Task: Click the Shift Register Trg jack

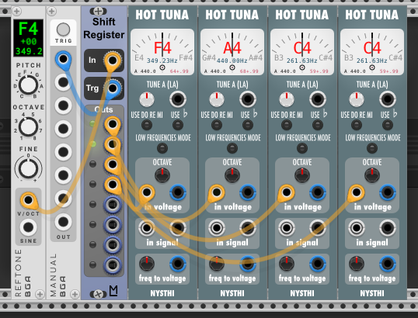Action: [113, 88]
